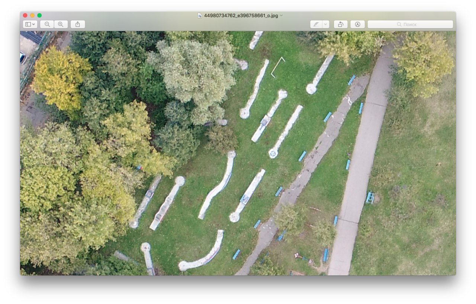Enter full screen with green button
Viewport: 476px width, 304px height.
pyautogui.click(x=39, y=15)
